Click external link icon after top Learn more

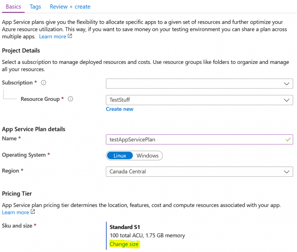pos(70,36)
